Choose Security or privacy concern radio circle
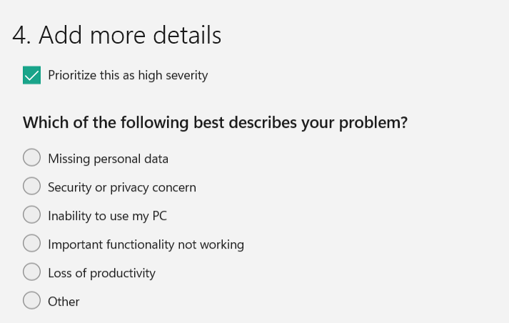The height and width of the screenshot is (323, 509). (x=31, y=186)
